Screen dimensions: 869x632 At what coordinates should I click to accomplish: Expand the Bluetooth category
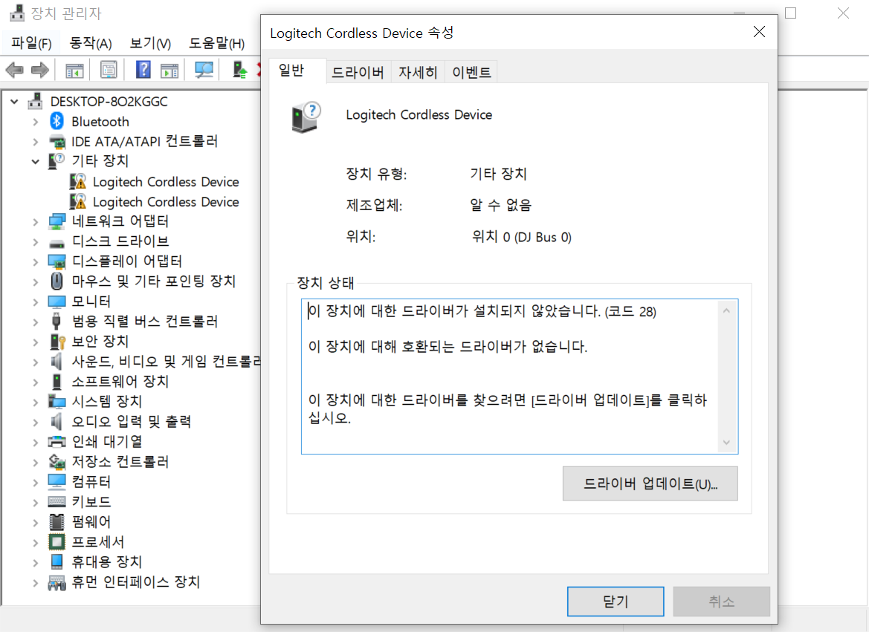point(36,122)
